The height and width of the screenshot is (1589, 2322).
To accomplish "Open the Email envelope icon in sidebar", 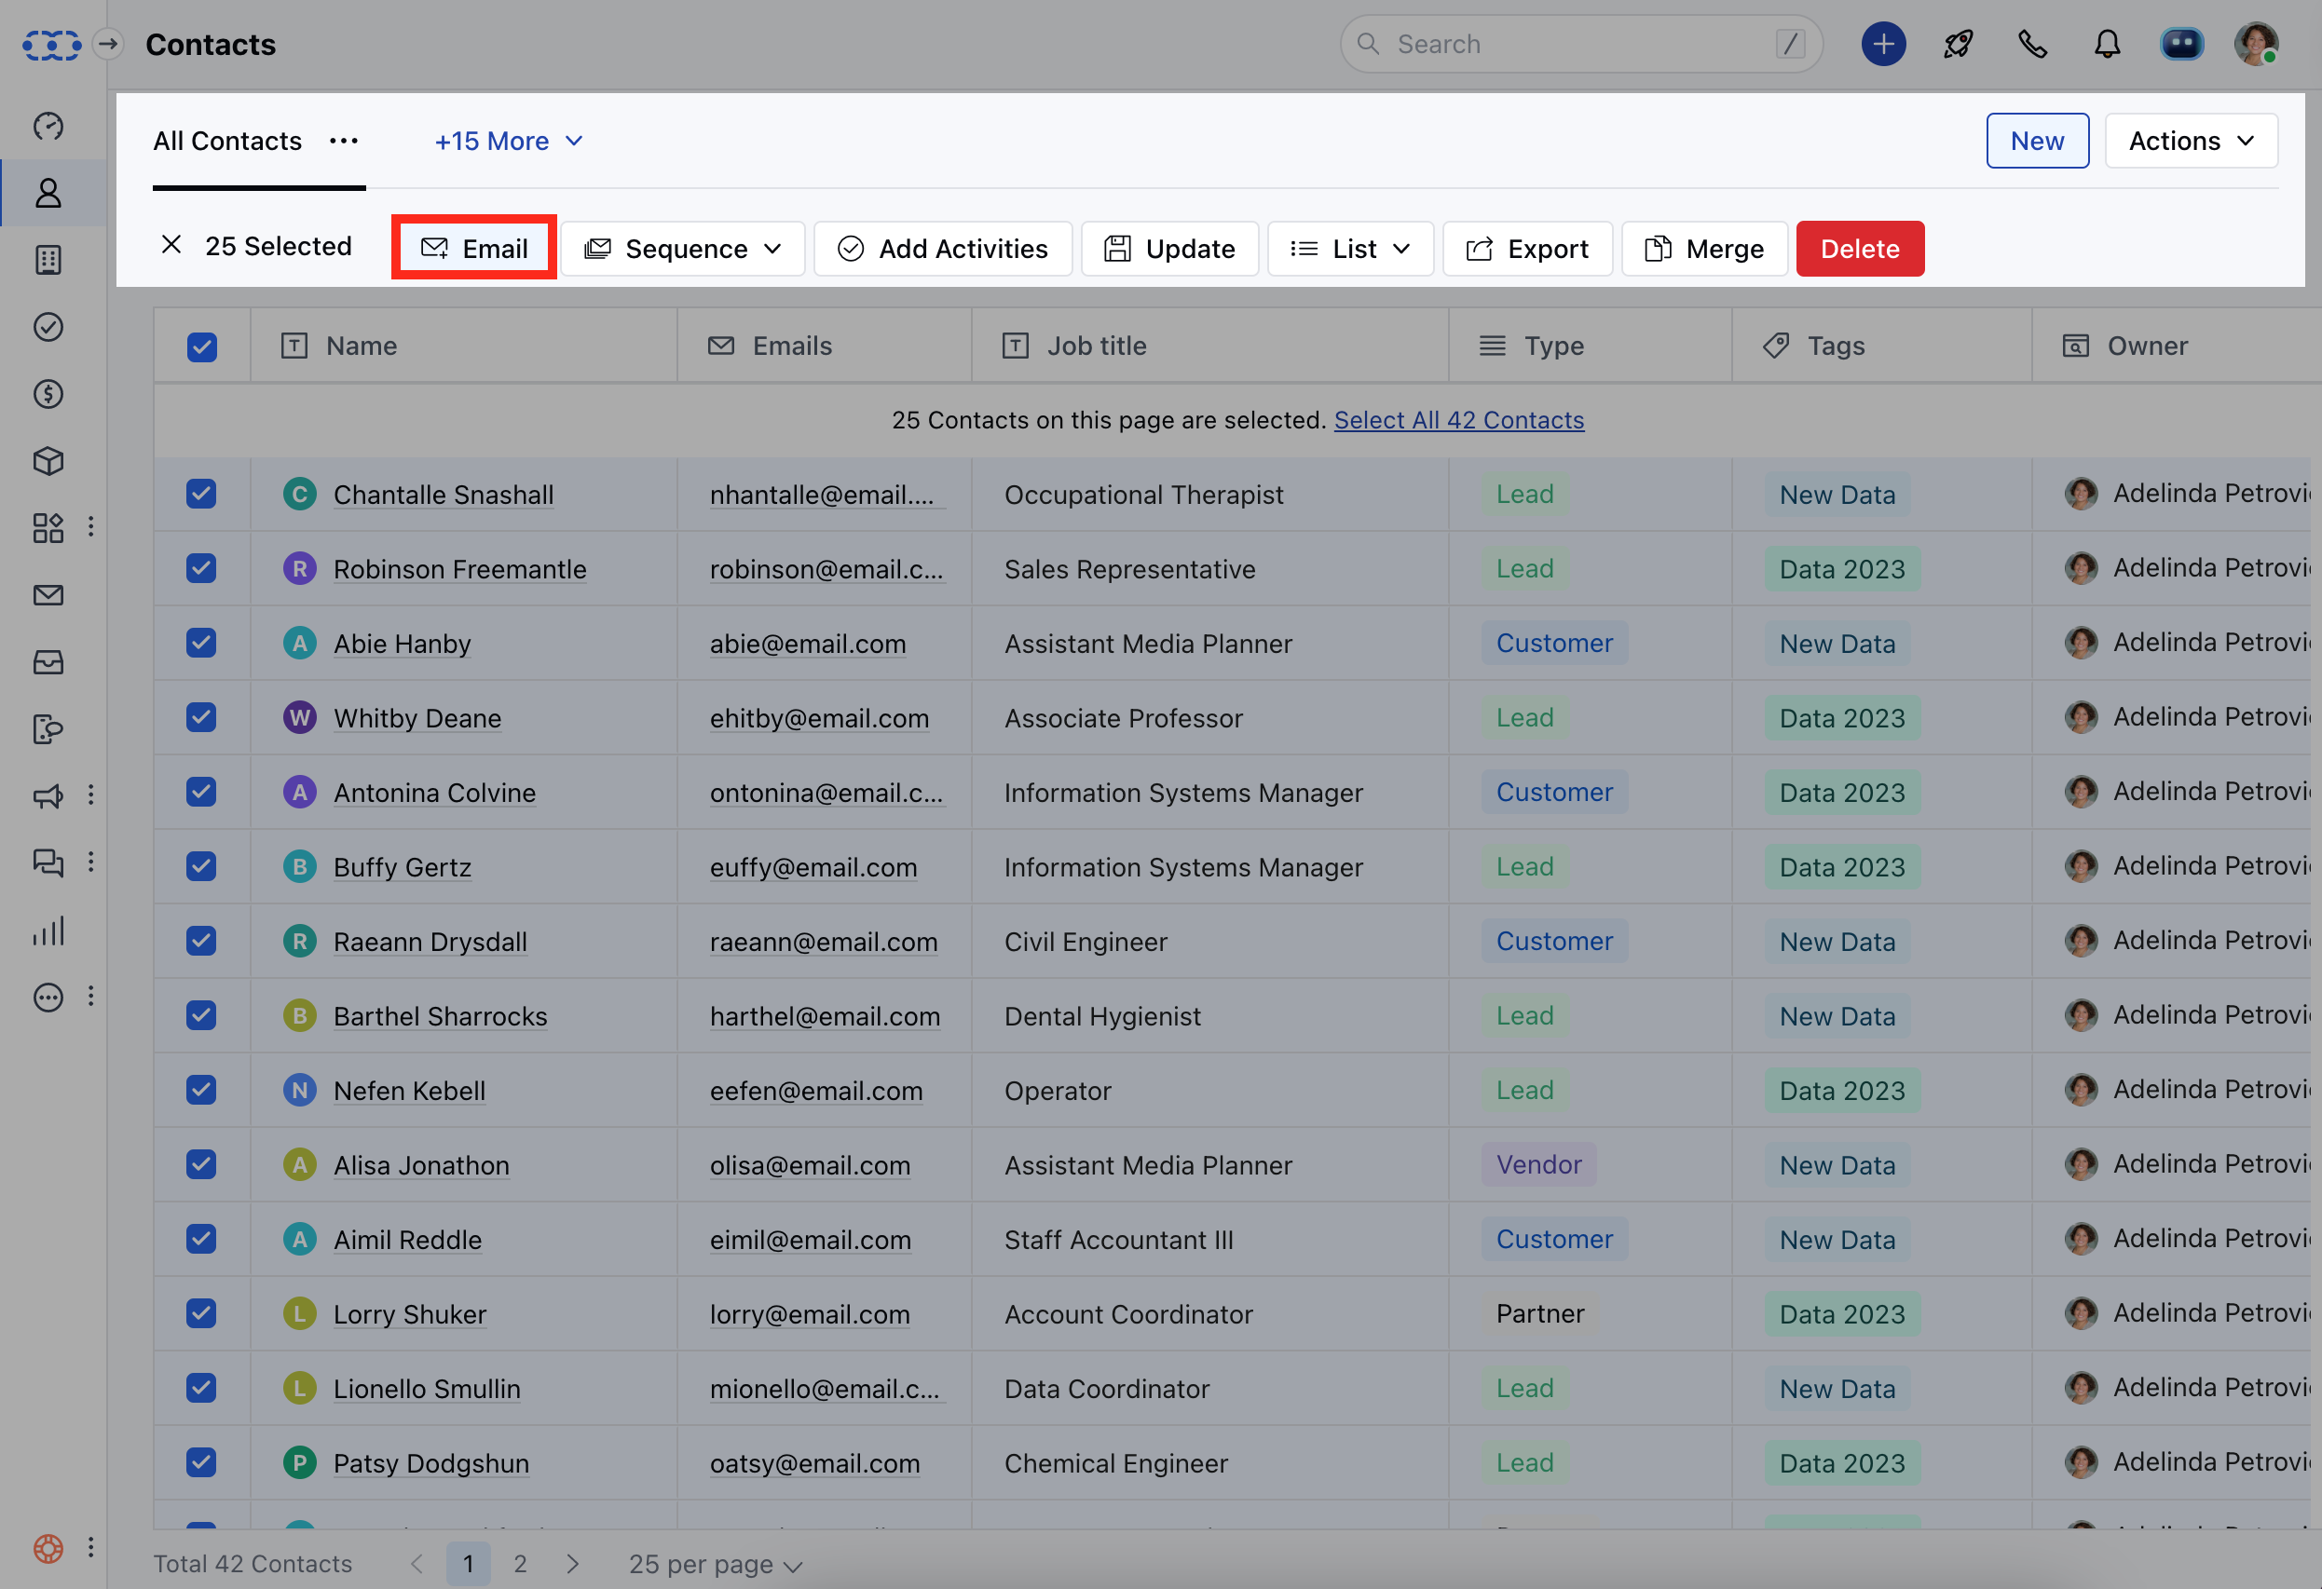I will (48, 595).
